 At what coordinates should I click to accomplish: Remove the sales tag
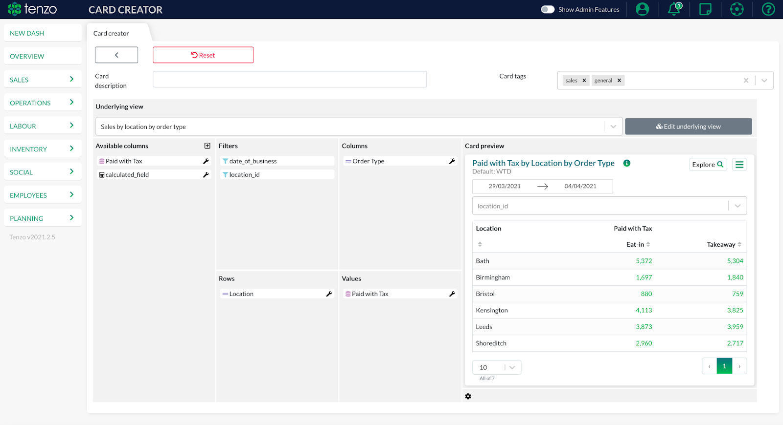click(584, 81)
